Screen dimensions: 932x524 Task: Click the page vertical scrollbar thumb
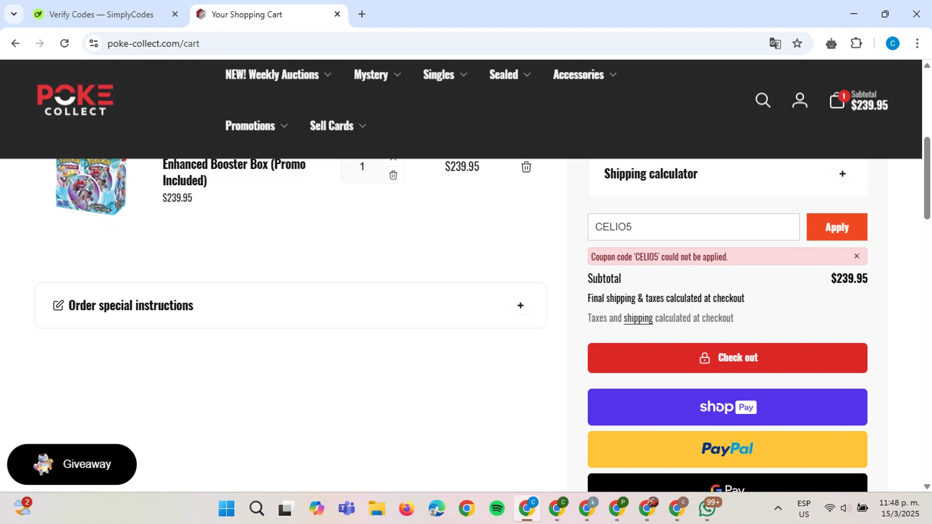(927, 178)
